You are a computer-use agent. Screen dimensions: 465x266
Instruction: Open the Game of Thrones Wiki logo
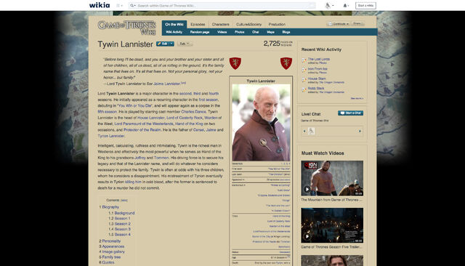pyautogui.click(x=126, y=28)
